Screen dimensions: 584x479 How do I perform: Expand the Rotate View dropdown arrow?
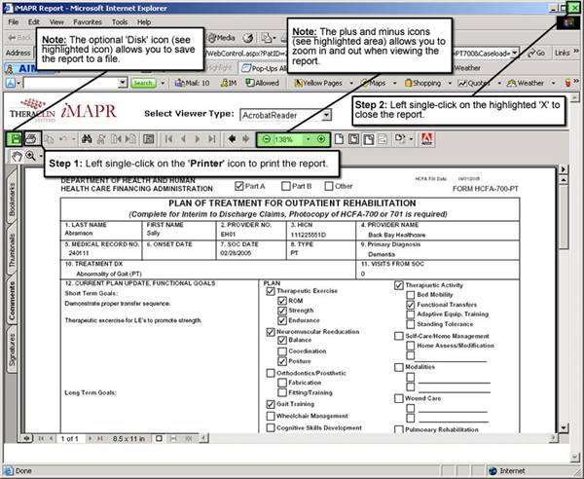click(x=411, y=139)
